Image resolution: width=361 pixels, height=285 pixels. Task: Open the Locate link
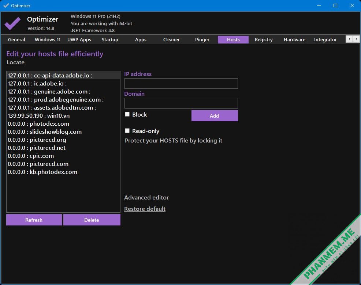15,62
